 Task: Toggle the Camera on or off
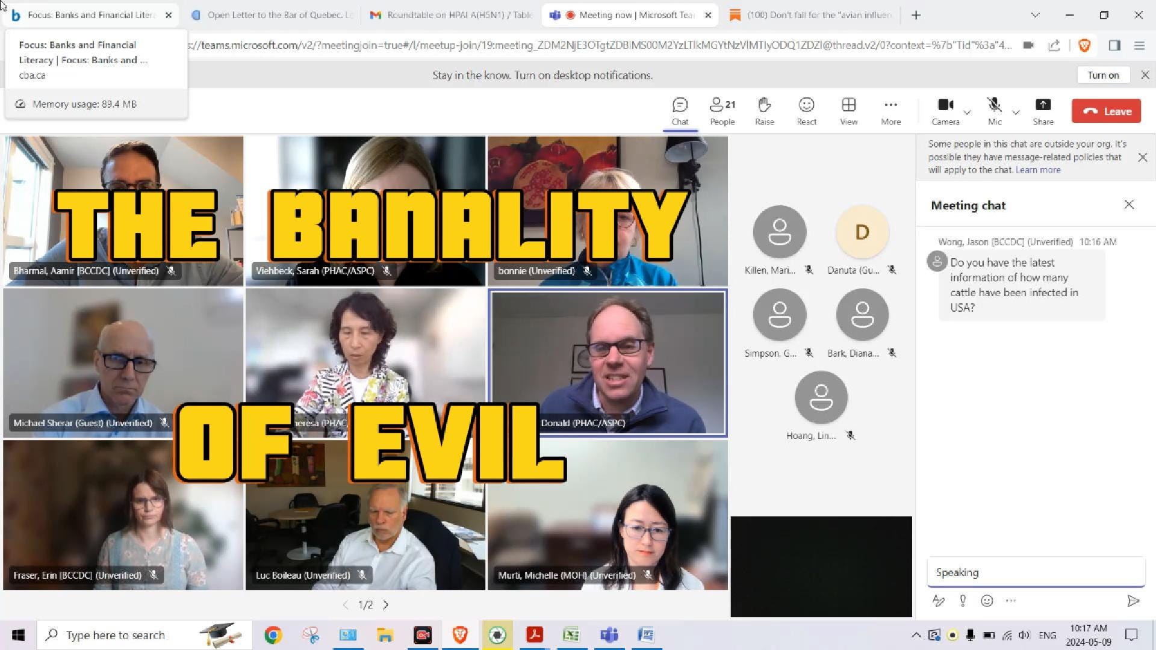pos(945,111)
